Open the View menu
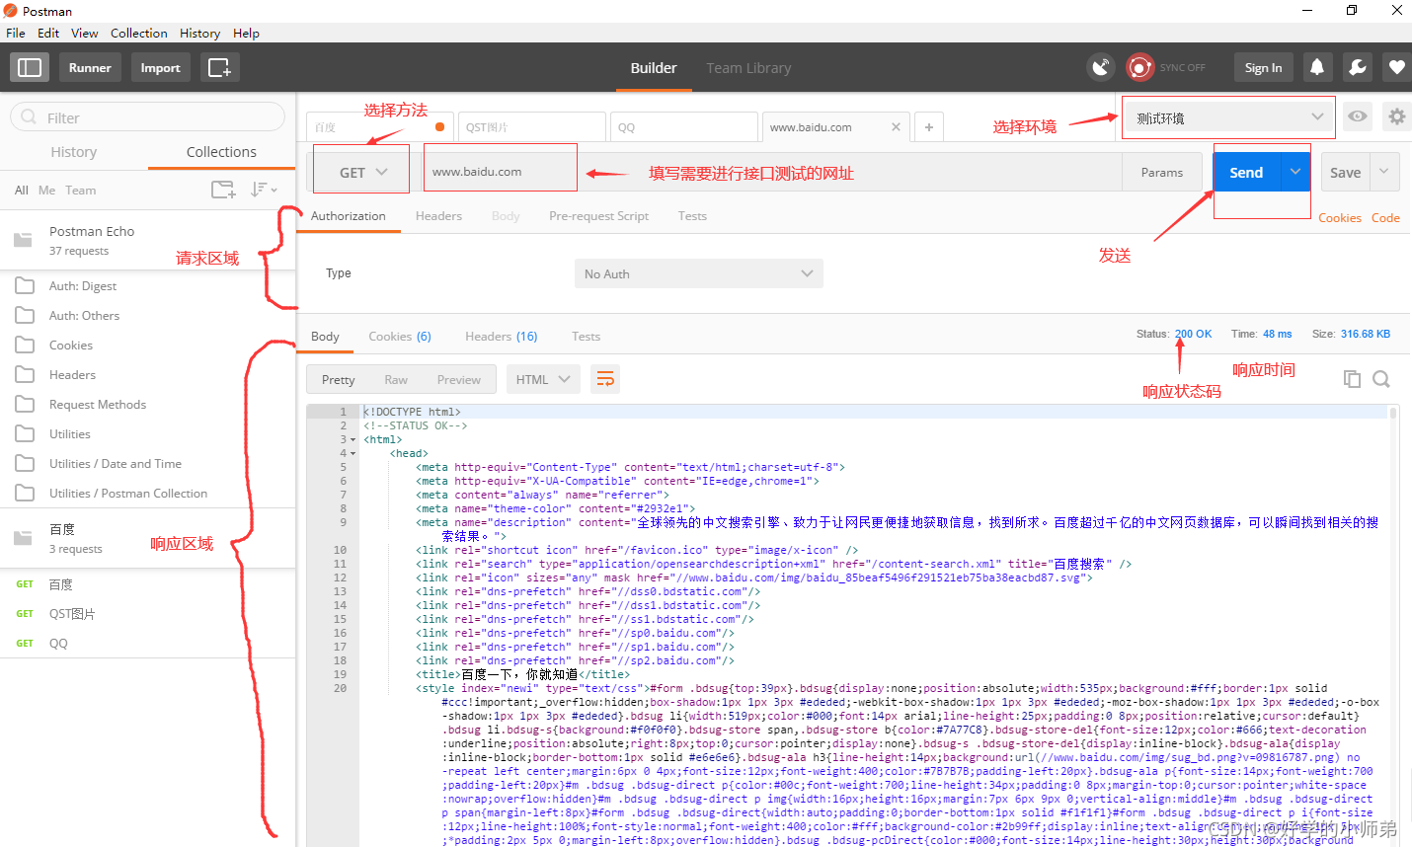Image resolution: width=1412 pixels, height=847 pixels. click(x=85, y=33)
